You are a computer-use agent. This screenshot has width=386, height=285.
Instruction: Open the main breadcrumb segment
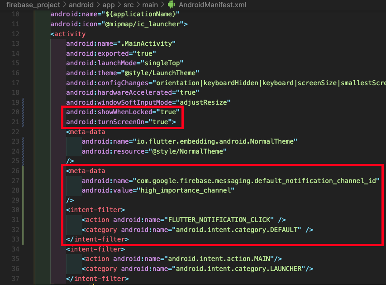coord(150,5)
